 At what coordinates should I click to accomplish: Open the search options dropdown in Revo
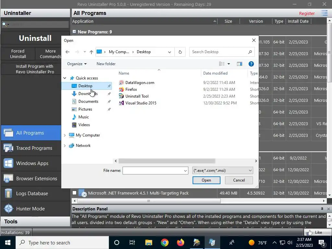coord(8,25)
